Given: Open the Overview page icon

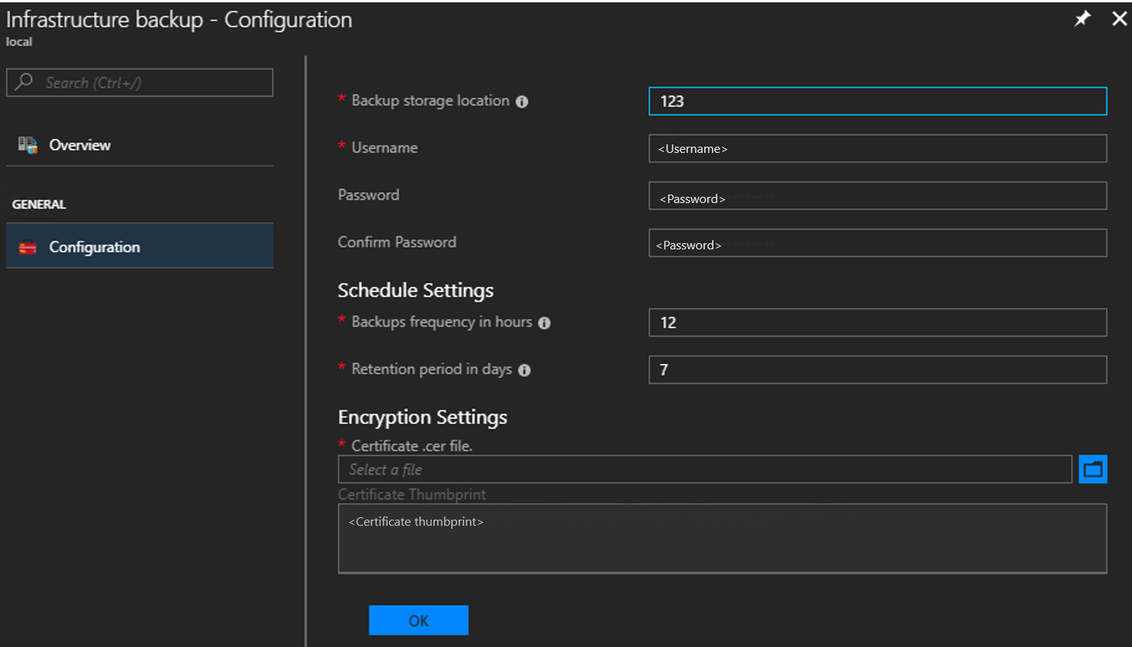Looking at the screenshot, I should click(x=25, y=144).
